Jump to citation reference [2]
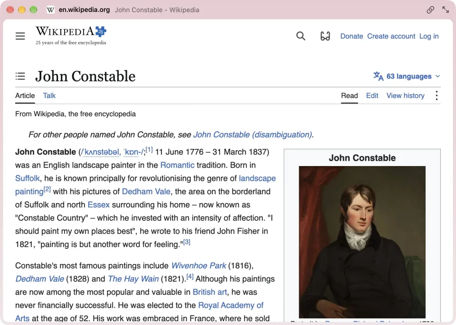Viewport: 456px width, 325px height. [x=47, y=189]
